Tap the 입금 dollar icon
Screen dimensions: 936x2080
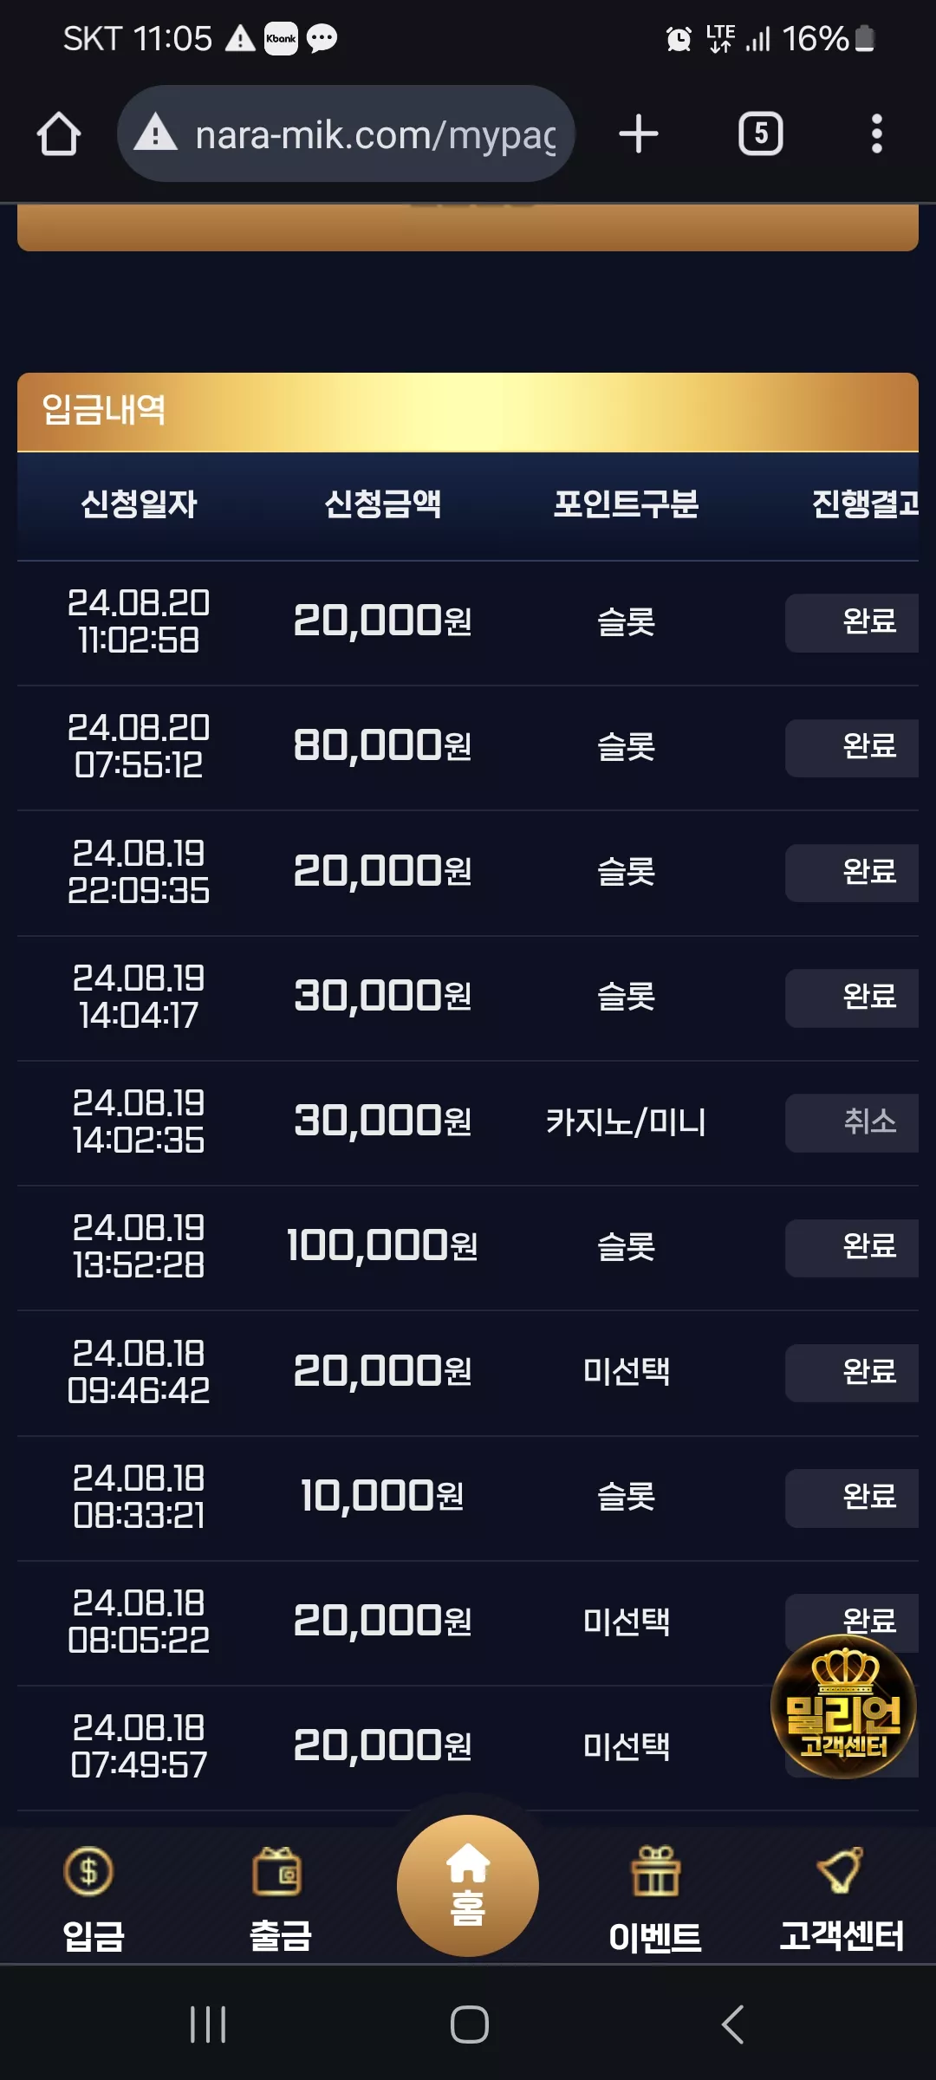pyautogui.click(x=88, y=1872)
